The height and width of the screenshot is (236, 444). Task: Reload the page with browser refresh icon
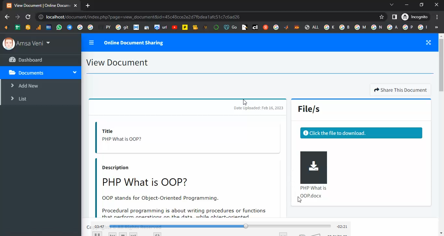[x=28, y=17]
